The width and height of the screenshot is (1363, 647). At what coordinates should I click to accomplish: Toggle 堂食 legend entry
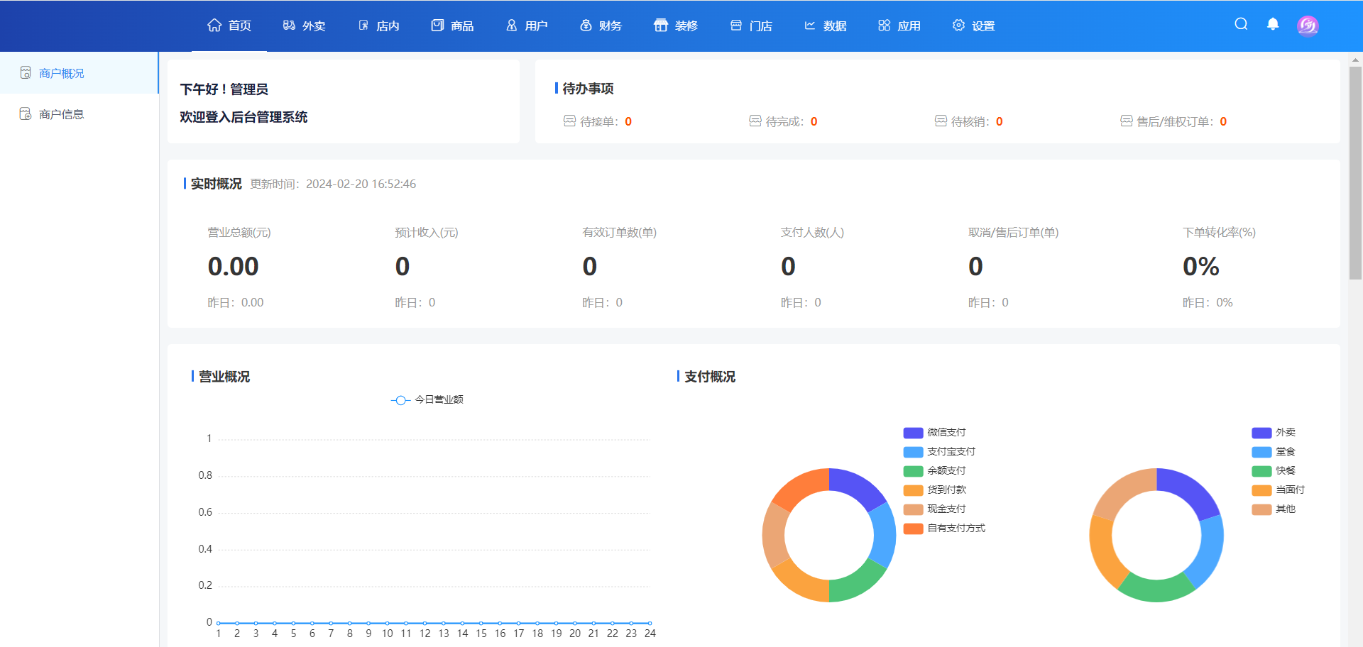pyautogui.click(x=1274, y=451)
